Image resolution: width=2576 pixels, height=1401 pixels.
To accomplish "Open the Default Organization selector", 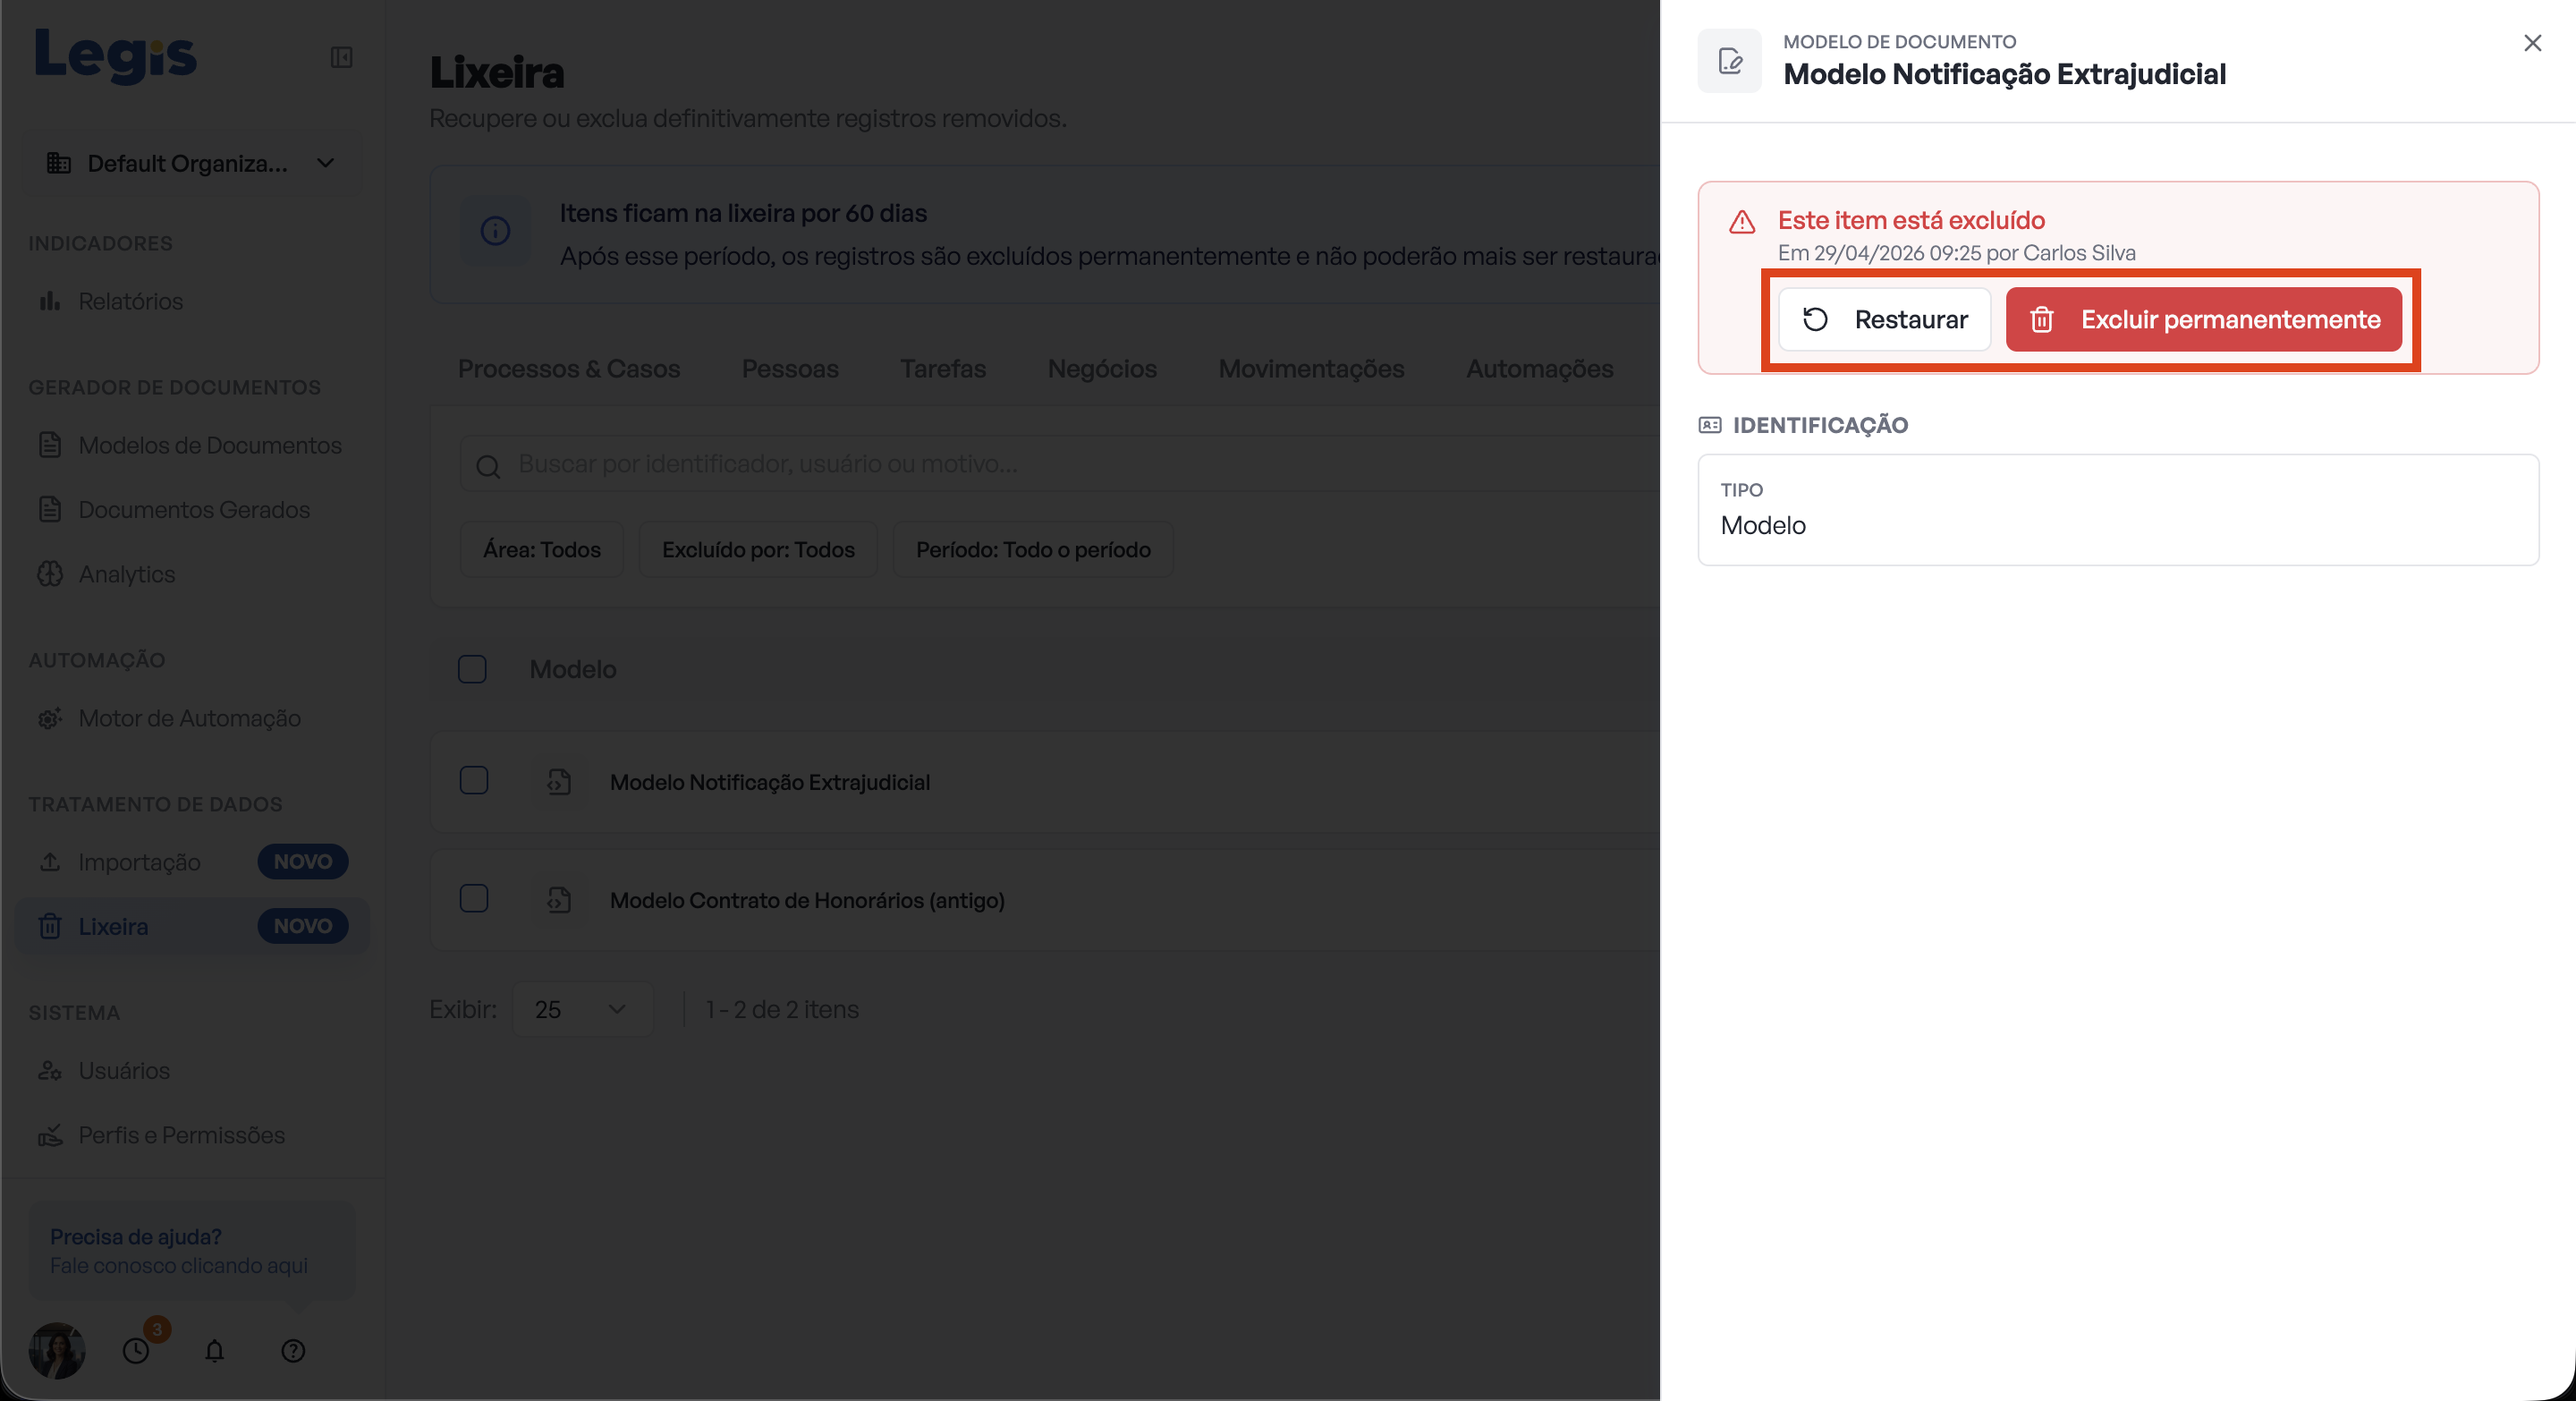I will [x=192, y=163].
